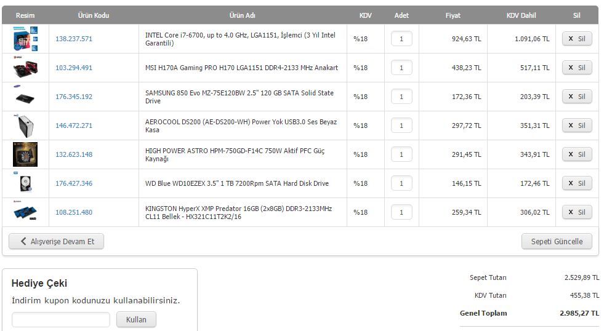Screen dimensions: 604x331
Task: Open product code 138.237.571 link
Action: coord(74,39)
